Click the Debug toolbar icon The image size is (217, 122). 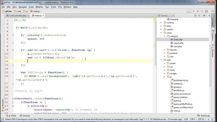pos(198,11)
